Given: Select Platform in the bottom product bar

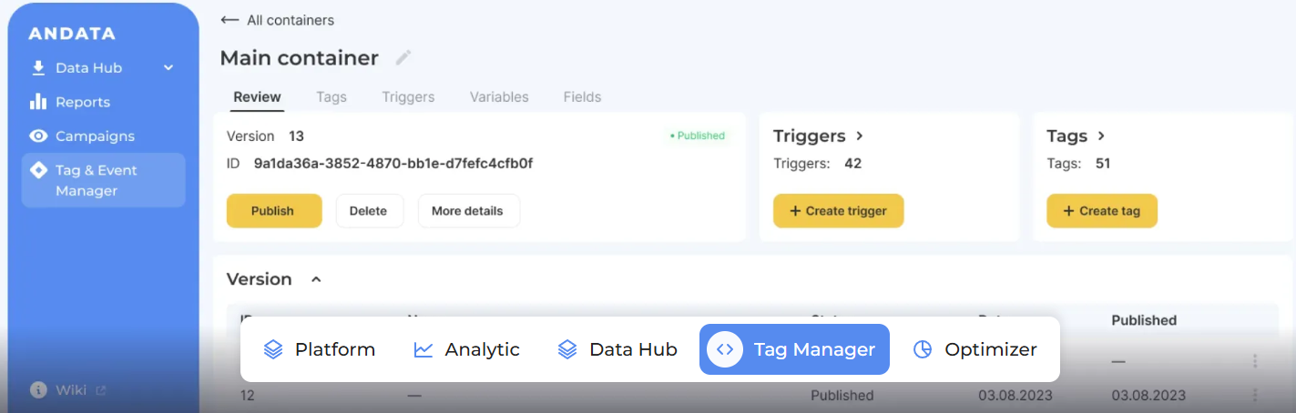Looking at the screenshot, I should click(319, 349).
